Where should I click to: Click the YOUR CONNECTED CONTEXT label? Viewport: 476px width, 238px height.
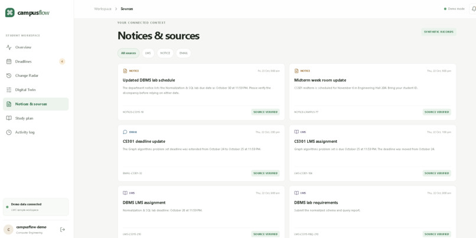coord(142,23)
